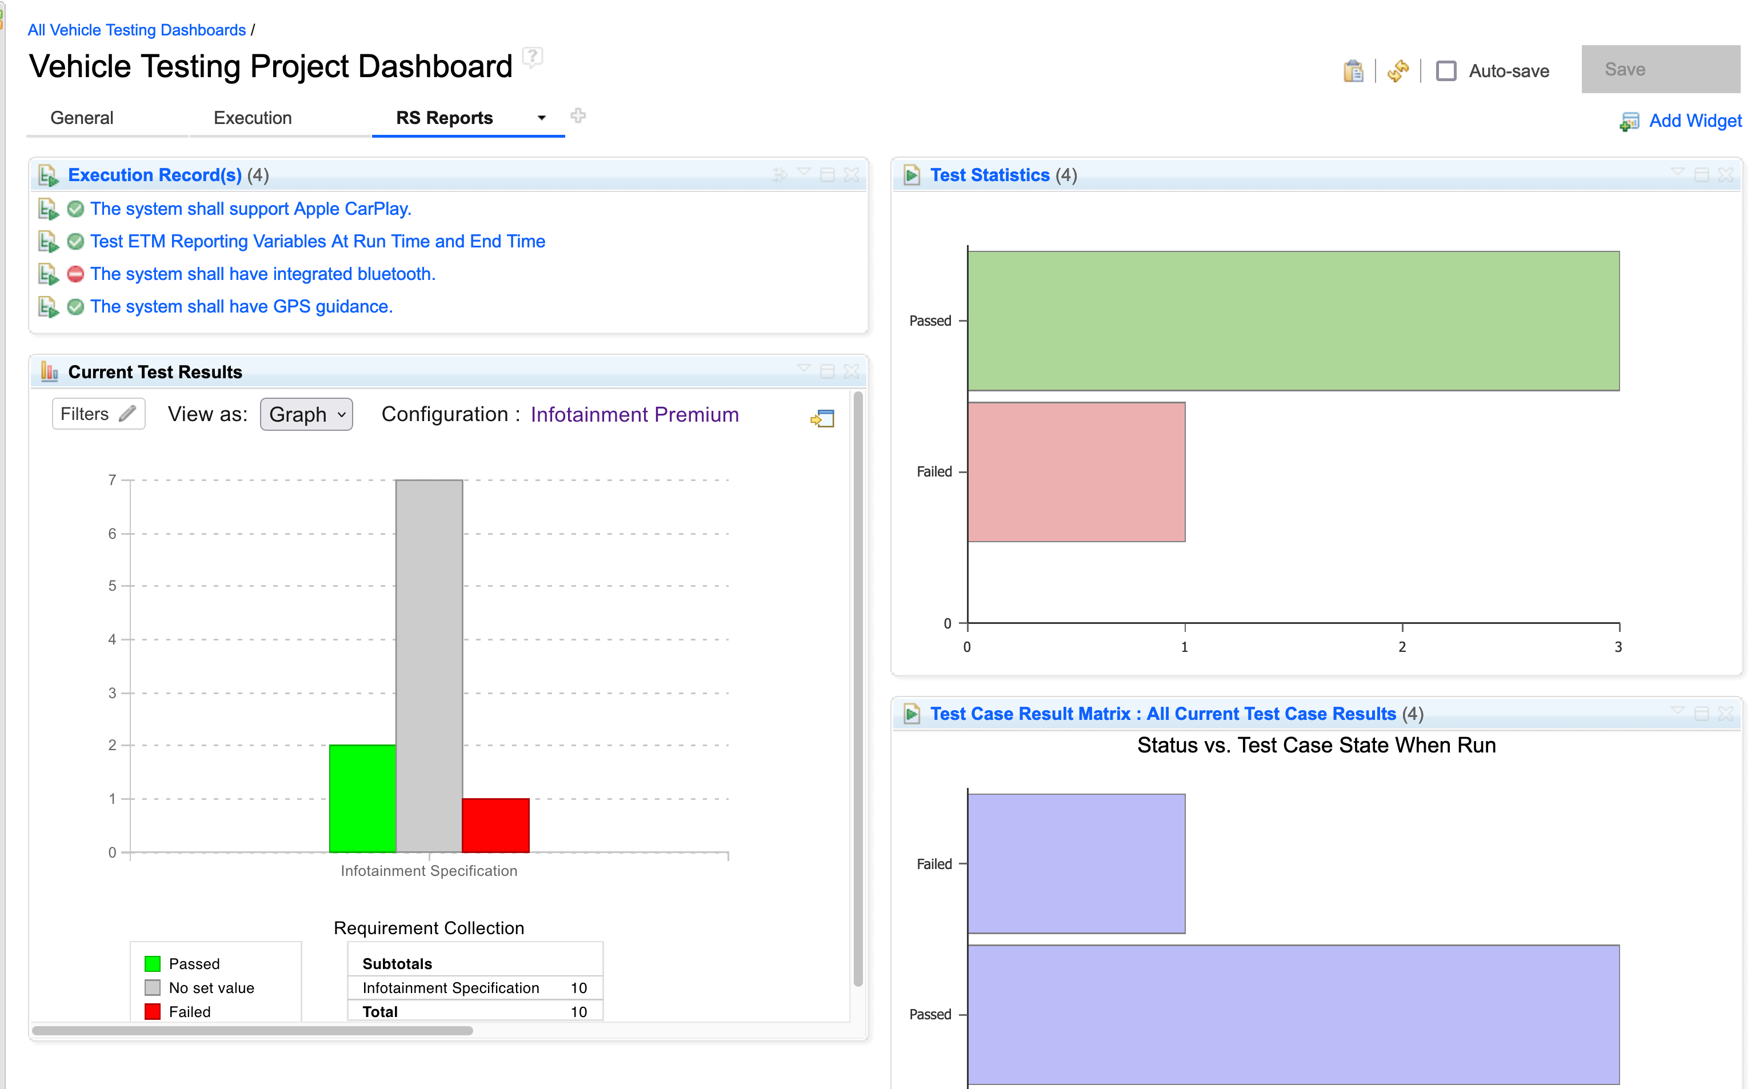Click the Filters edit button

(x=98, y=414)
